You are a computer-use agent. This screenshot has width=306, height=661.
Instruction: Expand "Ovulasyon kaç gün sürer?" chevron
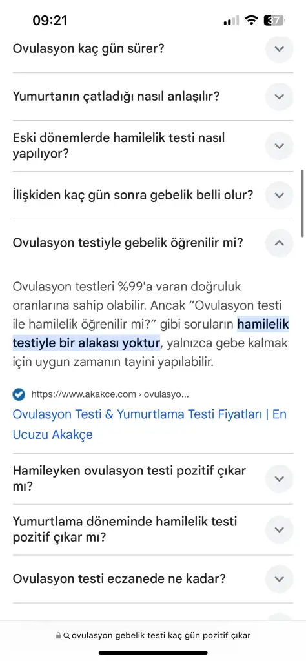[279, 49]
